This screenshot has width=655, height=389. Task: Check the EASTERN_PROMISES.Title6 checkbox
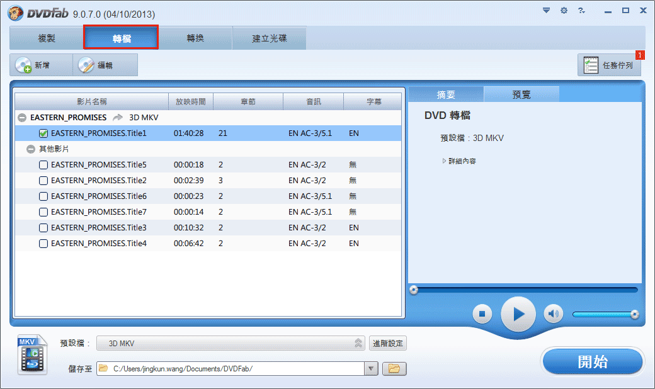point(43,196)
